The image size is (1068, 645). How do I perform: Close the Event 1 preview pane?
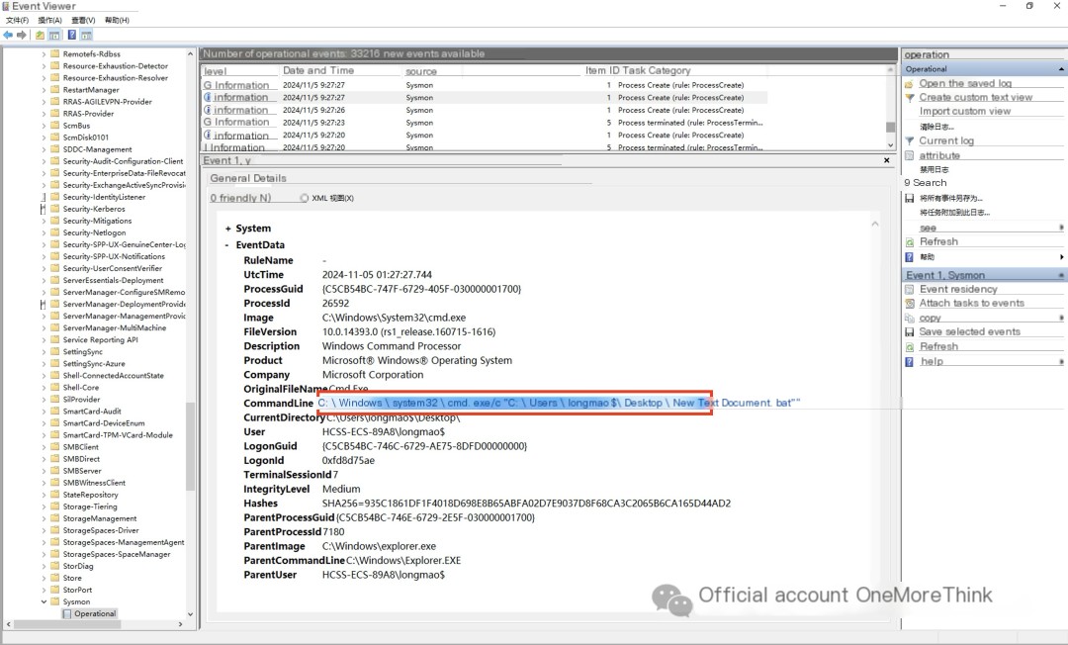click(886, 160)
